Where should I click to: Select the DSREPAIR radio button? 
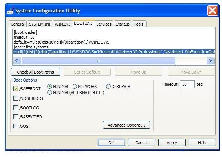click(x=108, y=86)
